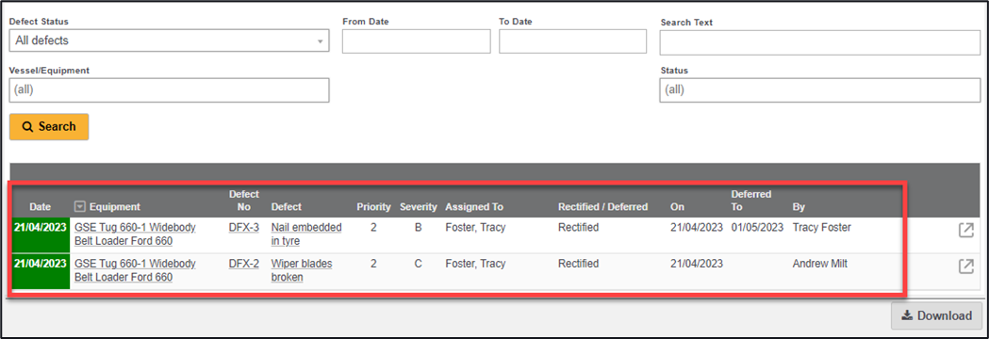Open GSE Tug equipment link in first row
The height and width of the screenshot is (339, 989).
tap(135, 234)
